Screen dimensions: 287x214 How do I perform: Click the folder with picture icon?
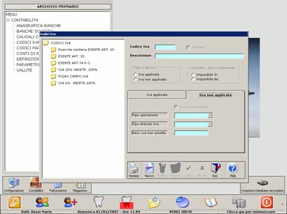(155, 202)
